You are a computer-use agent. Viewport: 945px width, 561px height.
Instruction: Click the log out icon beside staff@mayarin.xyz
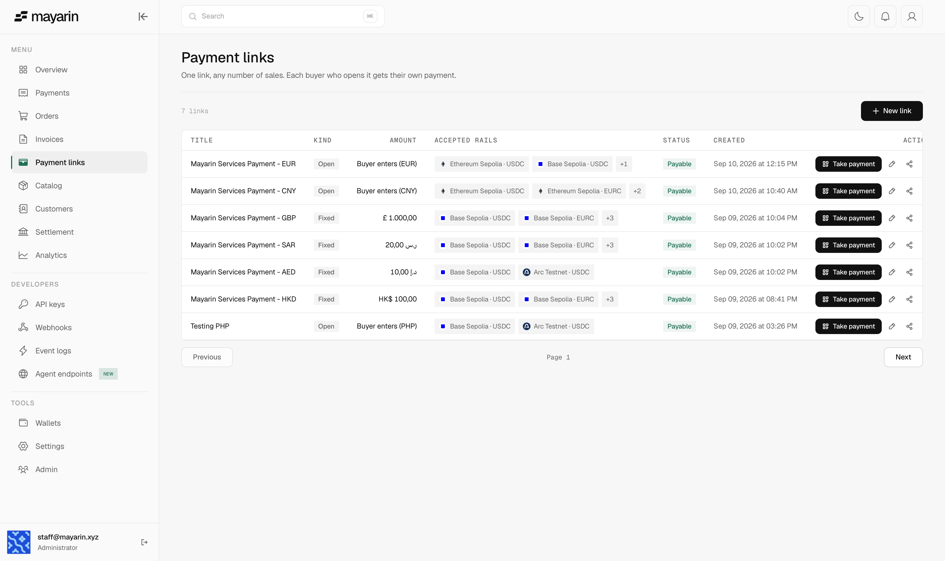tap(144, 542)
